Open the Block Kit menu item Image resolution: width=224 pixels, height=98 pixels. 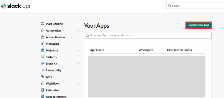click(52, 64)
